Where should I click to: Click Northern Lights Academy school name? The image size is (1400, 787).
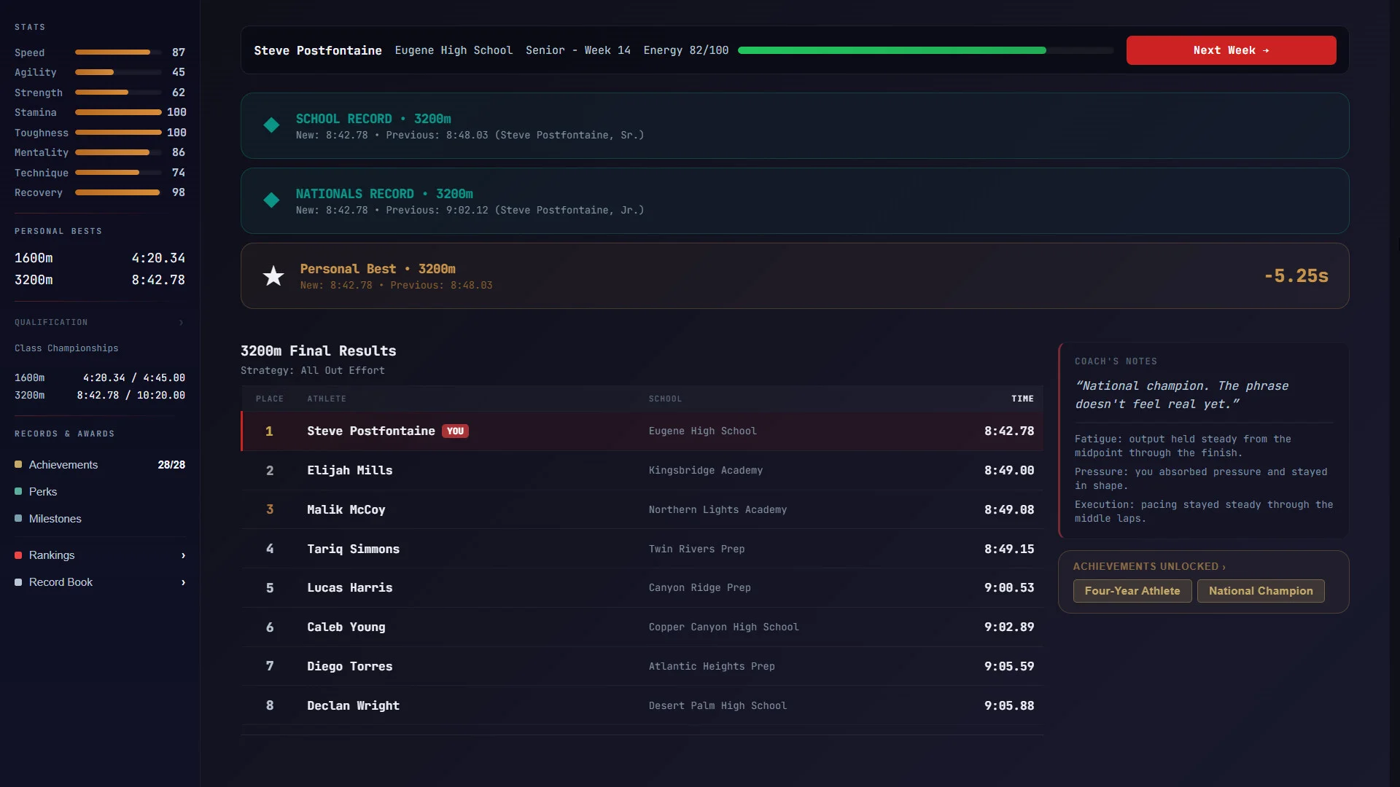click(x=717, y=510)
